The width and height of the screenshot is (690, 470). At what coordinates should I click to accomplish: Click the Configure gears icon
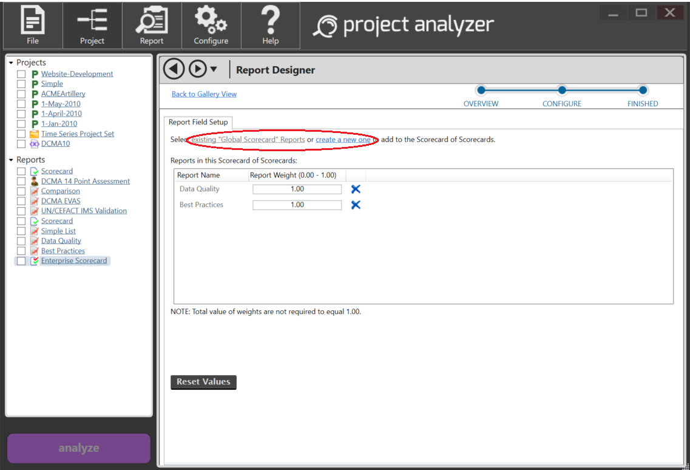coord(211,26)
